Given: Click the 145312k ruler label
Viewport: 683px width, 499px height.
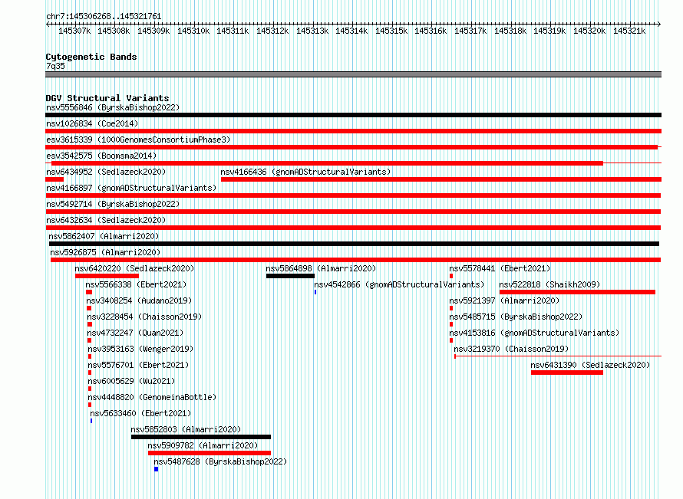Looking at the screenshot, I should (272, 31).
